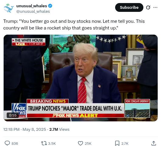The image size is (161, 149).
Task: Share the post via upload arrow icon
Action: [154, 143]
